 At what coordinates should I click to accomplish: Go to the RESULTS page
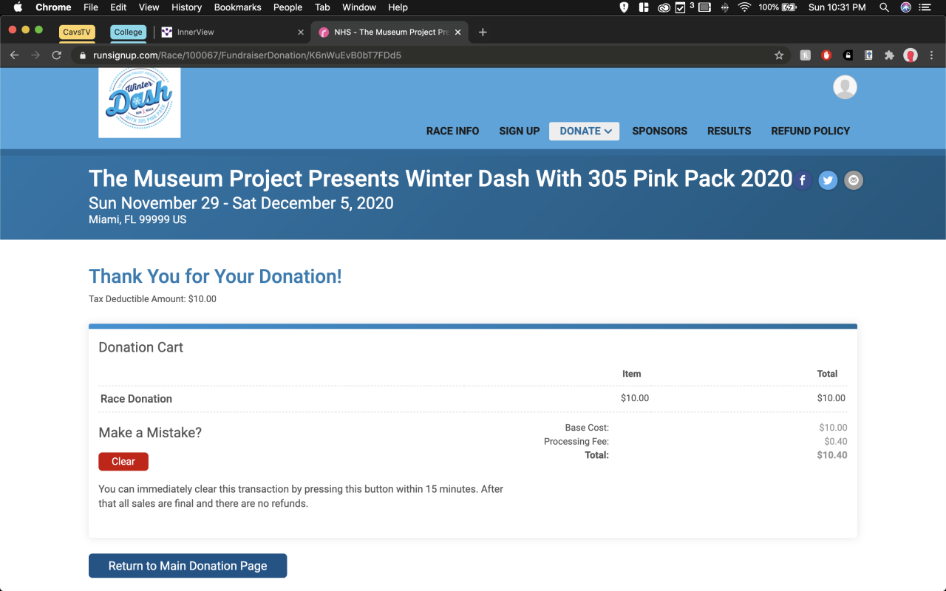[729, 131]
